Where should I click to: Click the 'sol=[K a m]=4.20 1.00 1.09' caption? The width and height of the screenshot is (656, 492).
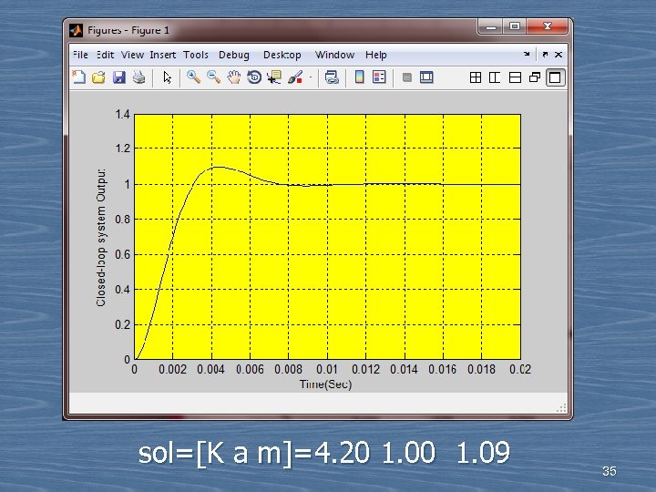[x=324, y=453]
